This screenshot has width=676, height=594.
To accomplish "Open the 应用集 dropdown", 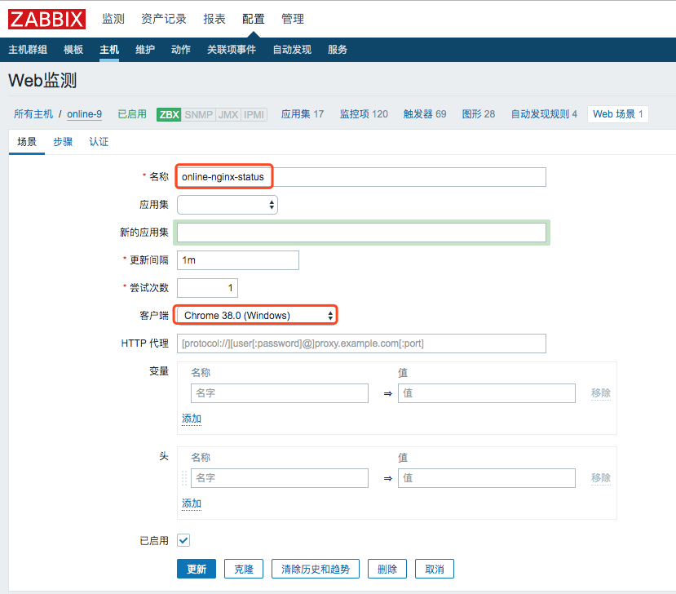I will 228,205.
